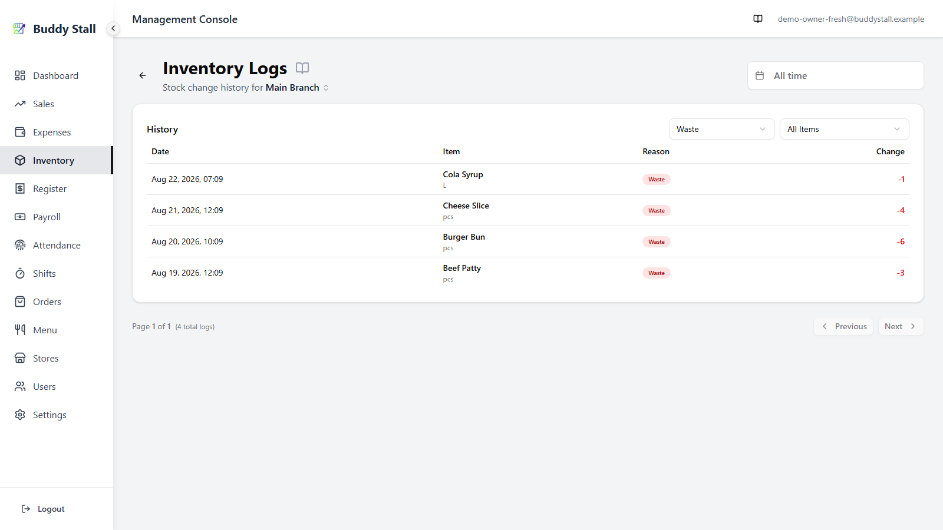The image size is (943, 530).
Task: Click the date Aug 19, 2026, 12:09
Action: [187, 273]
